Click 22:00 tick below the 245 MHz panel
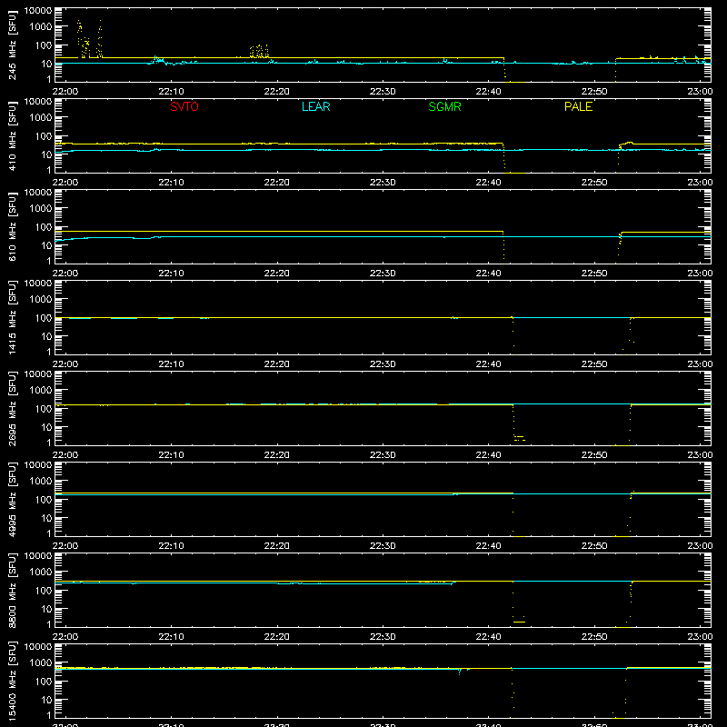 coord(65,92)
